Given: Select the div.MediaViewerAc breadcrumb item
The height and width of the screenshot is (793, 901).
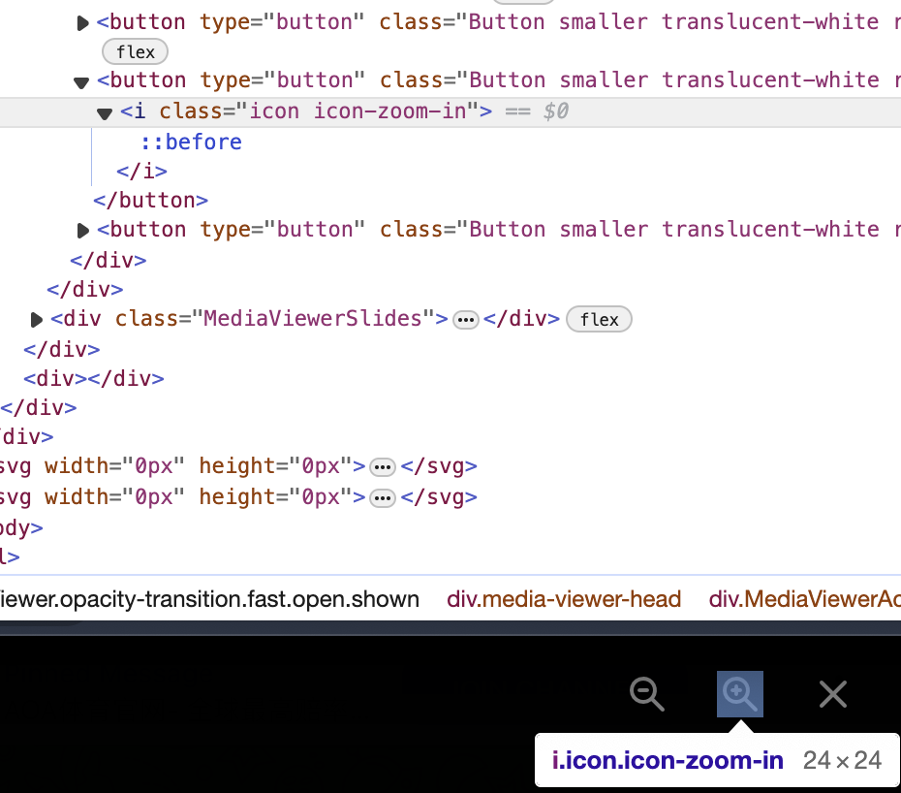Looking at the screenshot, I should point(804,599).
